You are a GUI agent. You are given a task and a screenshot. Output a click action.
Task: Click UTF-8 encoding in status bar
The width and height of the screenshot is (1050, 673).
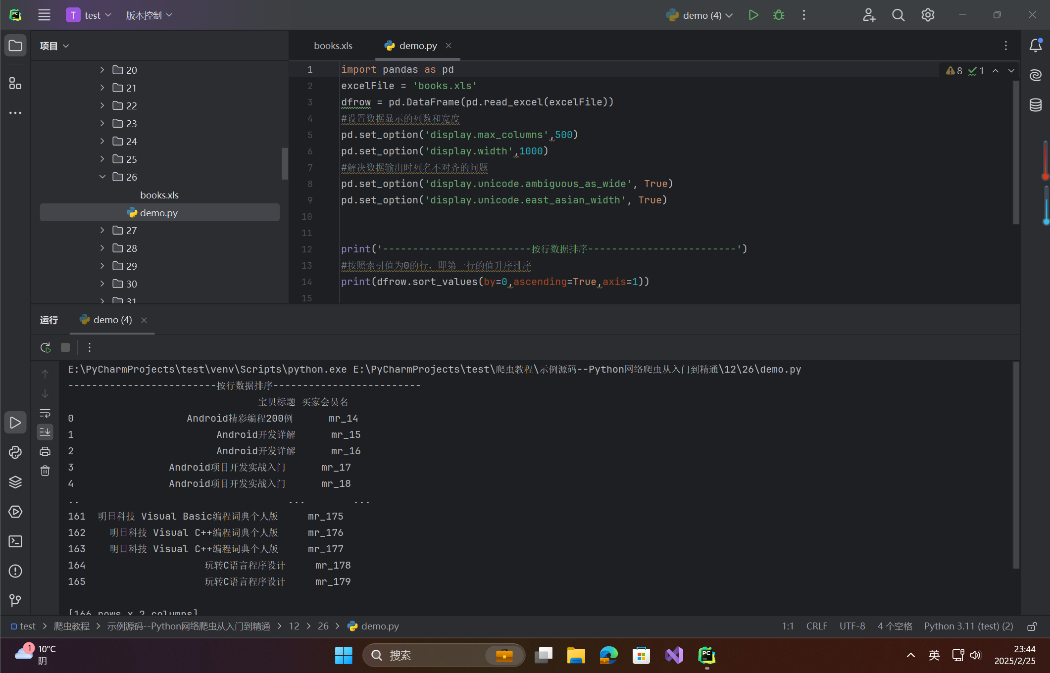click(852, 626)
